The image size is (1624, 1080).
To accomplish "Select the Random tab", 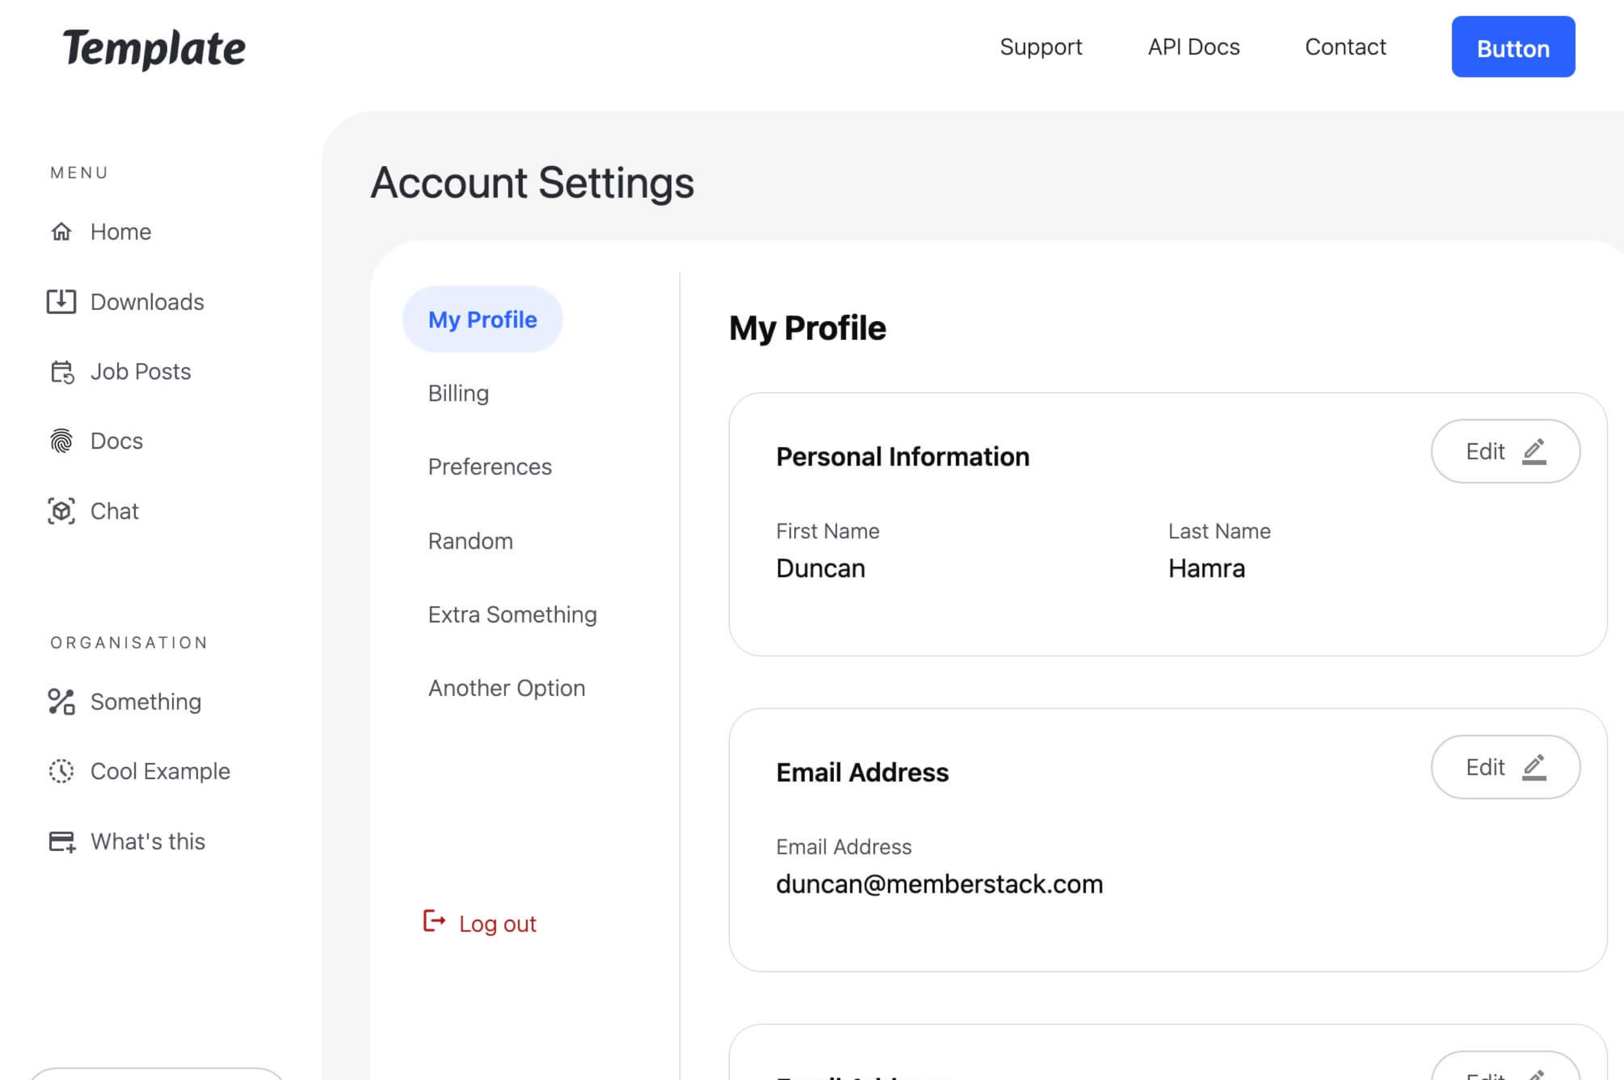I will [470, 541].
